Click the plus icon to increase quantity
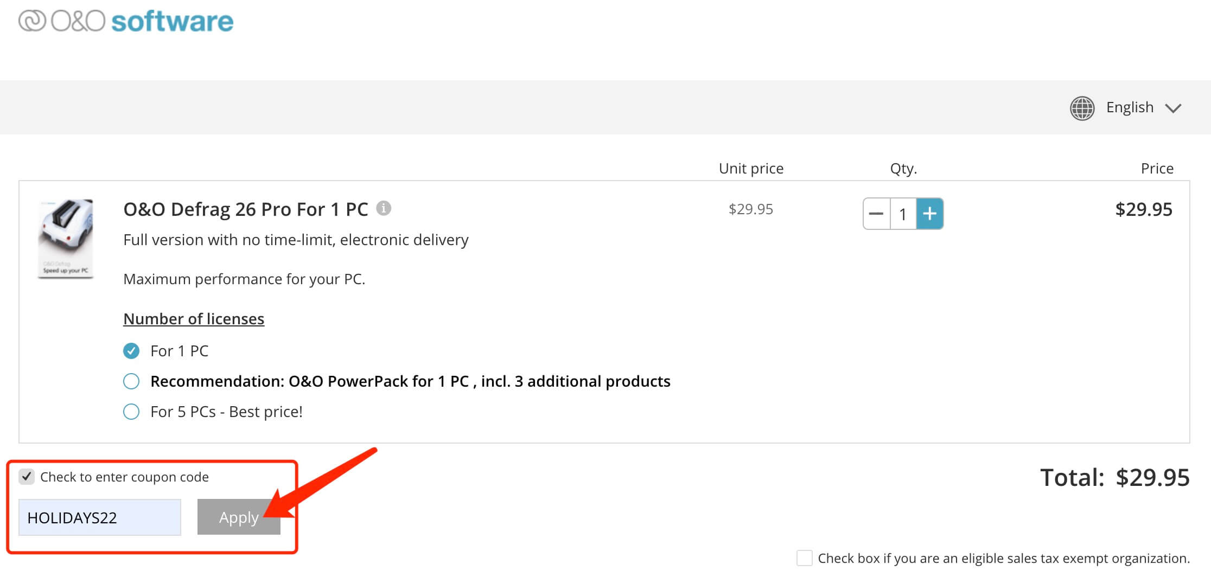1211x577 pixels. click(930, 214)
